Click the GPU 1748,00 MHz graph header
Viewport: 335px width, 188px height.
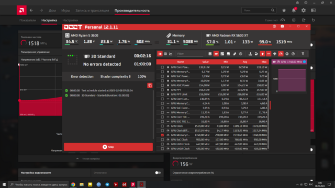(x=289, y=62)
